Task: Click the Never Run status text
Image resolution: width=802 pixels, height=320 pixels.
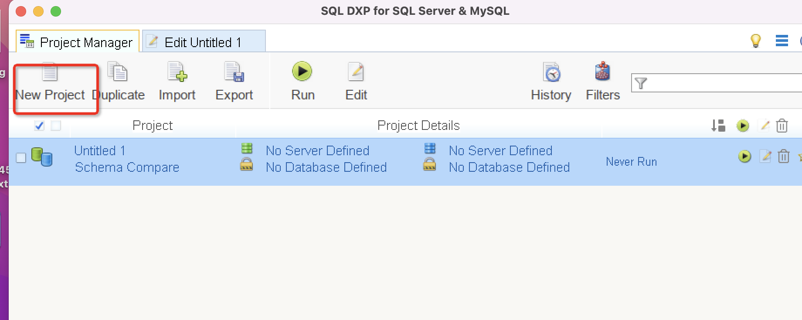Action: (631, 162)
